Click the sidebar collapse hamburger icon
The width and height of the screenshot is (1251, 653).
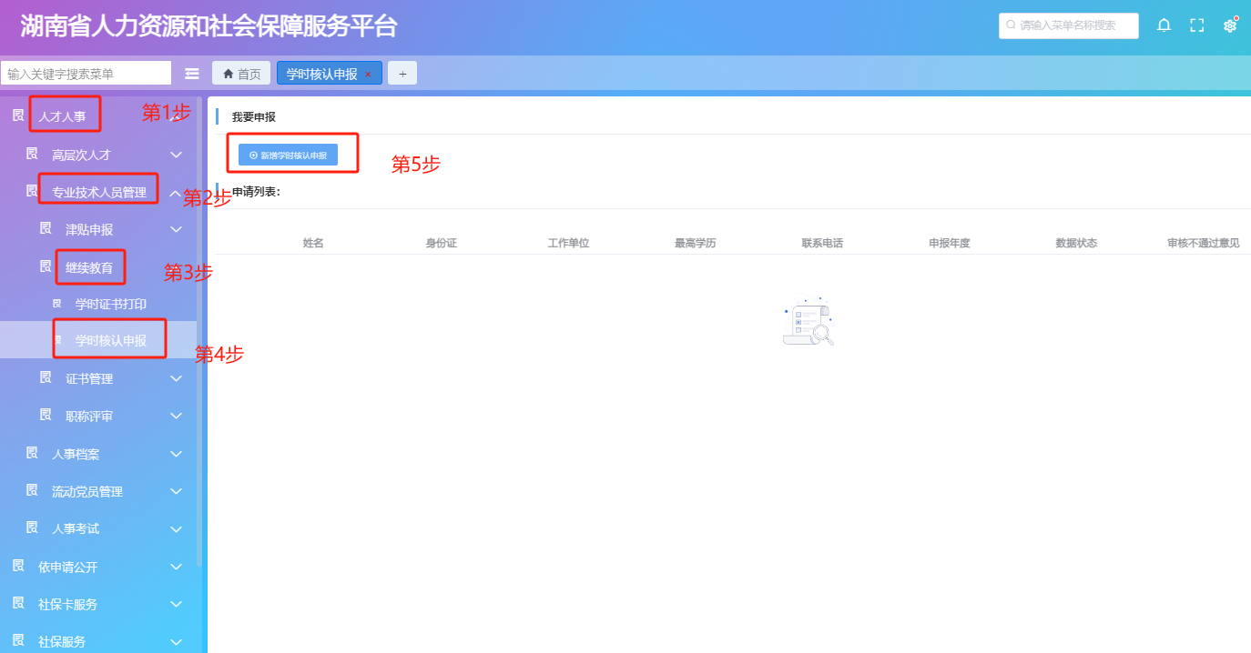click(x=192, y=74)
